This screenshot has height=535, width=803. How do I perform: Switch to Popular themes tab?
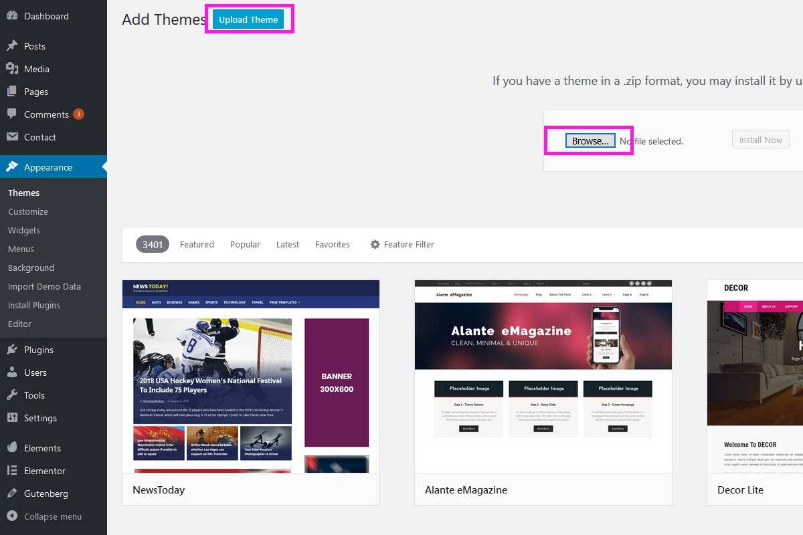coord(245,245)
